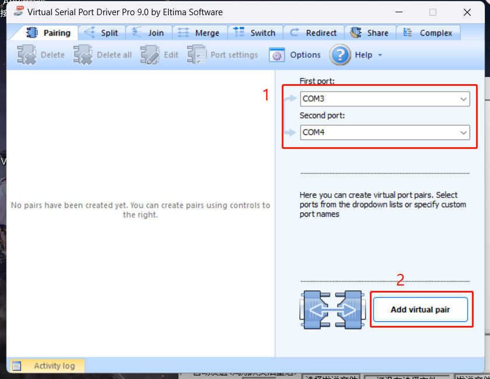Open the Activity log panel

tap(47, 366)
